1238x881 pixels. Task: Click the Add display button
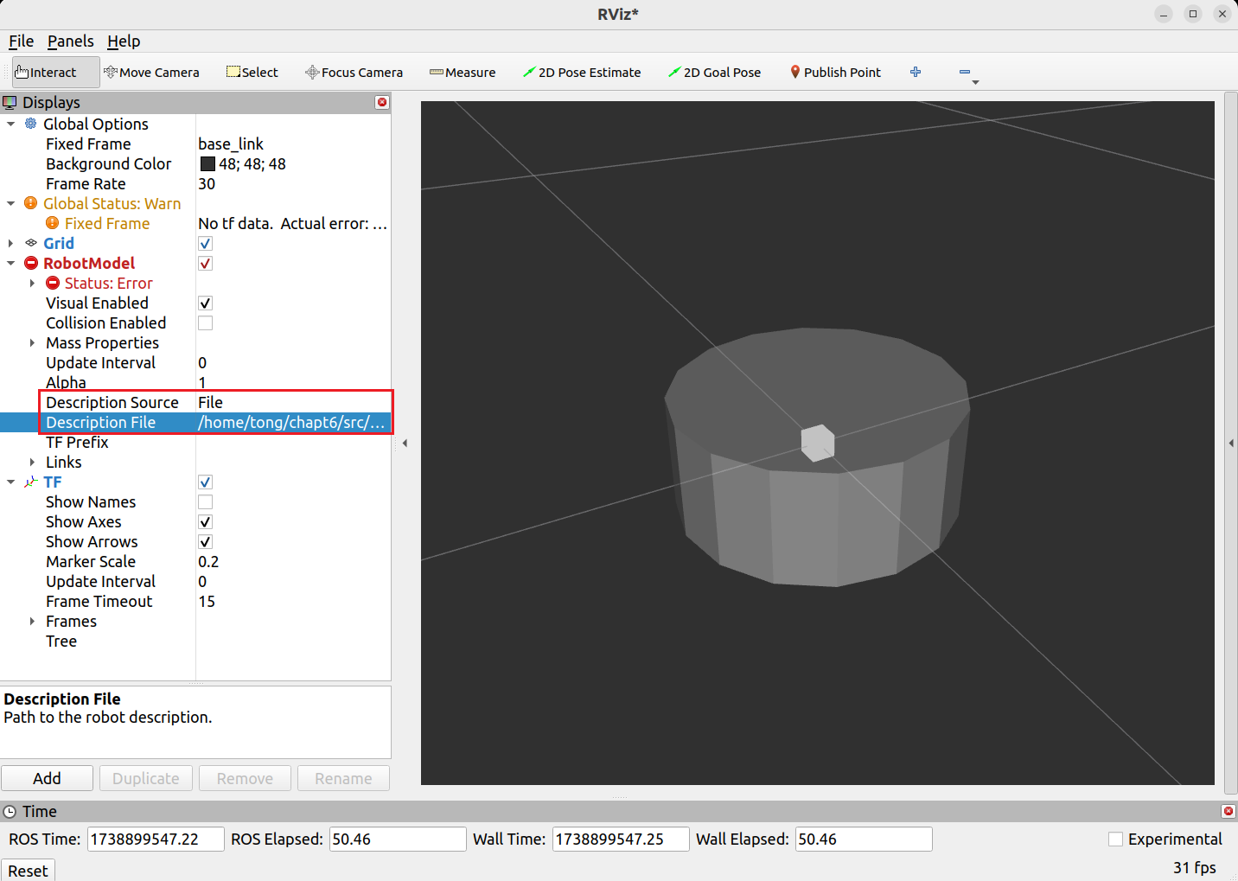(x=47, y=778)
